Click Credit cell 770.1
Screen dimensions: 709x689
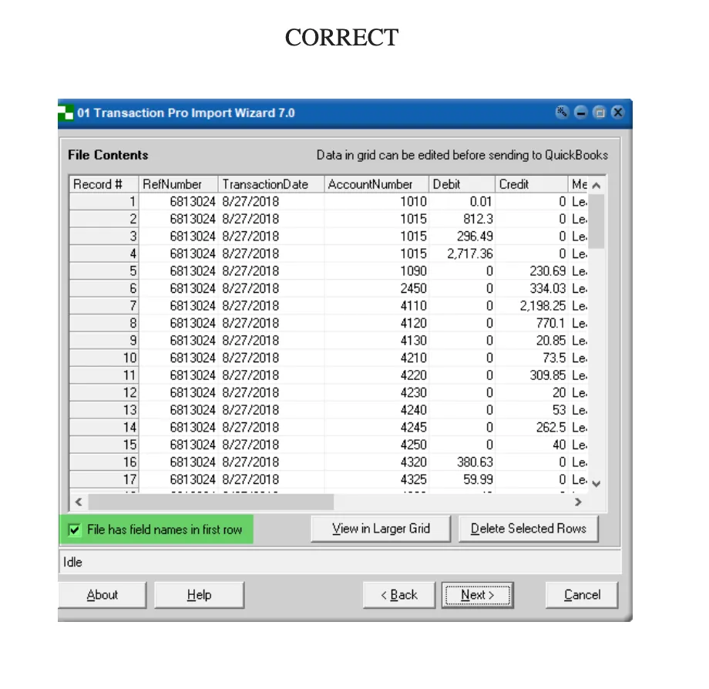coord(531,323)
